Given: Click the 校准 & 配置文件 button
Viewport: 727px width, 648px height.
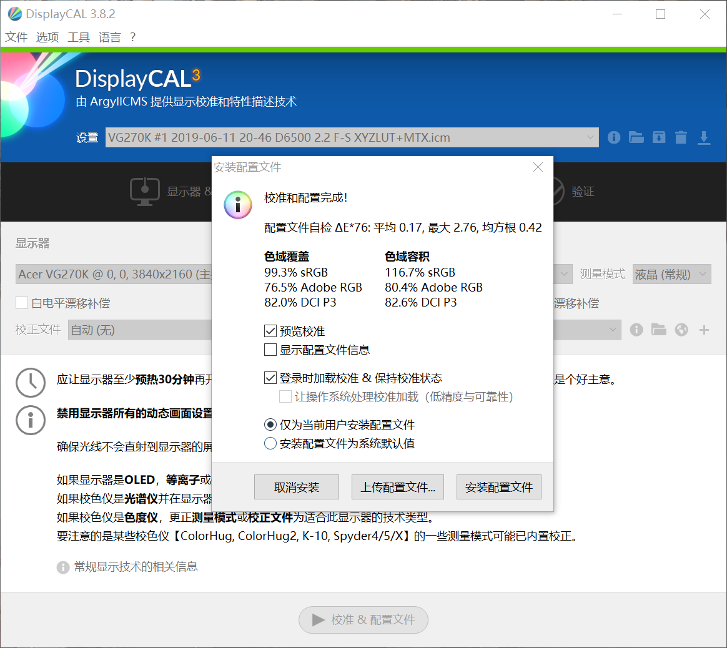Looking at the screenshot, I should tap(363, 620).
